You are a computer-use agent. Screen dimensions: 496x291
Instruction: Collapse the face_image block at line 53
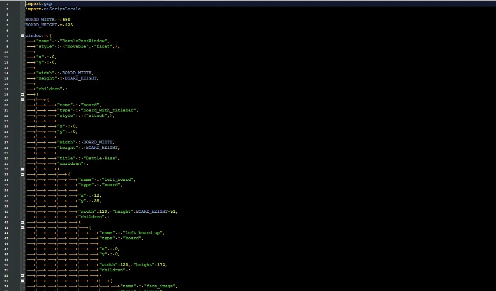[22, 281]
